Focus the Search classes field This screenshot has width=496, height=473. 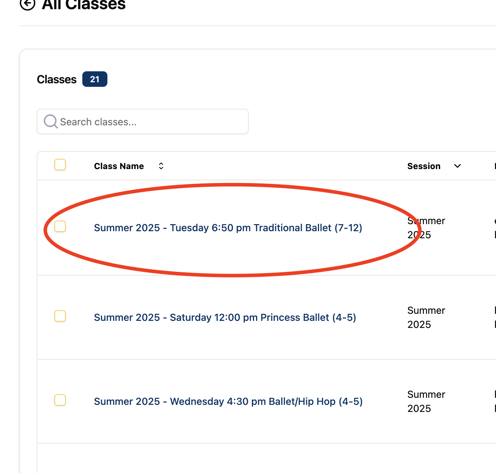click(143, 121)
